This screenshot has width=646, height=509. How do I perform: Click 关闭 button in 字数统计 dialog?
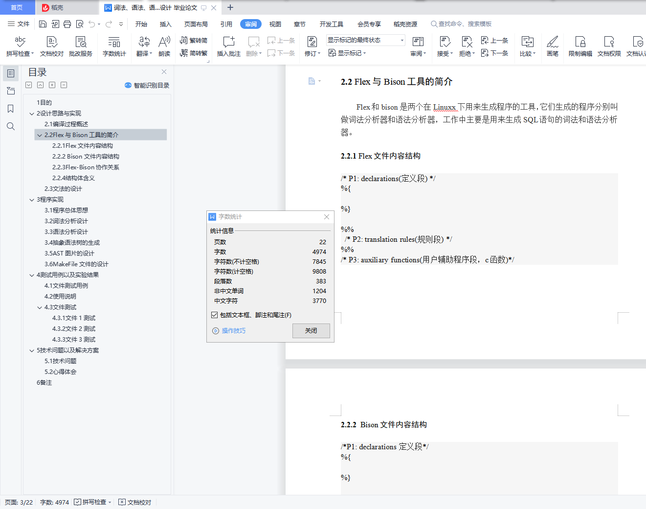pos(311,331)
